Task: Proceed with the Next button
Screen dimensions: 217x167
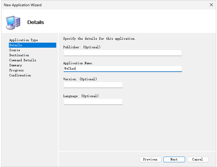Action: tap(174, 159)
